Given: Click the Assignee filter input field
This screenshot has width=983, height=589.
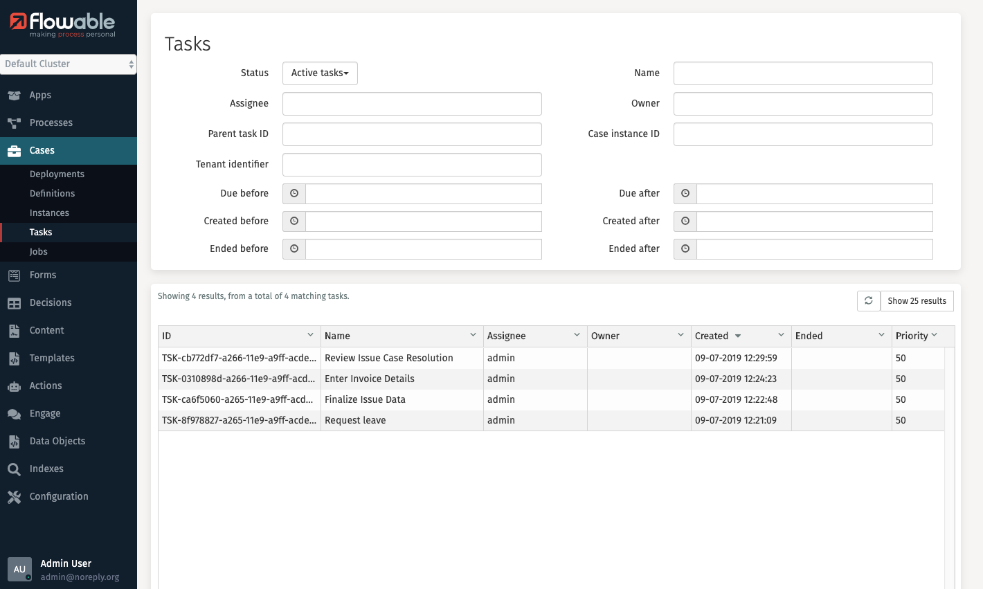Looking at the screenshot, I should pos(412,104).
